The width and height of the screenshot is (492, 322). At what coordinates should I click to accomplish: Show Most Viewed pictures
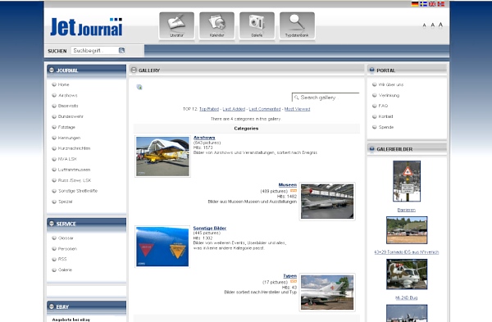[x=297, y=109]
